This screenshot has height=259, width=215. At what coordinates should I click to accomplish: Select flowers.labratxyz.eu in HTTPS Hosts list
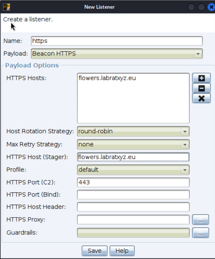(107, 78)
